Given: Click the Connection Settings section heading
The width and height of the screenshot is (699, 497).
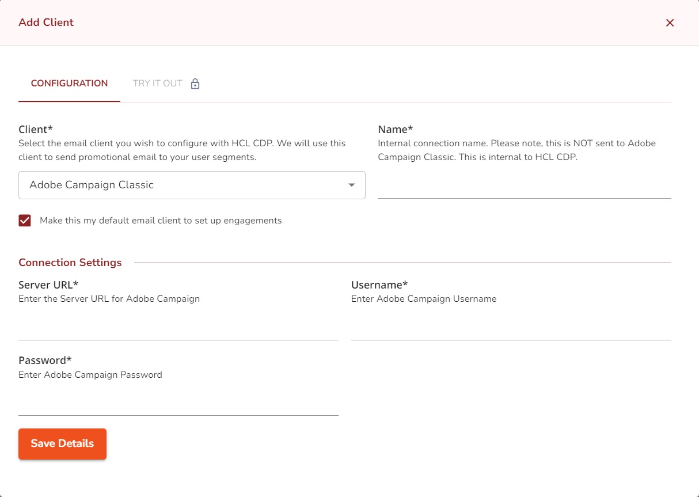Looking at the screenshot, I should point(70,263).
